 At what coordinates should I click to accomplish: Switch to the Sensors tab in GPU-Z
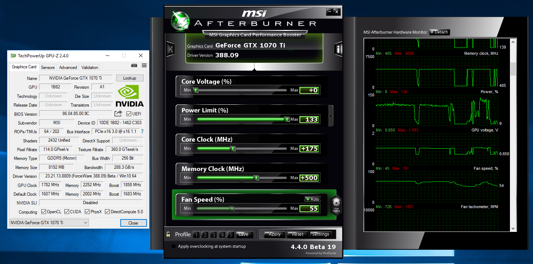click(48, 68)
